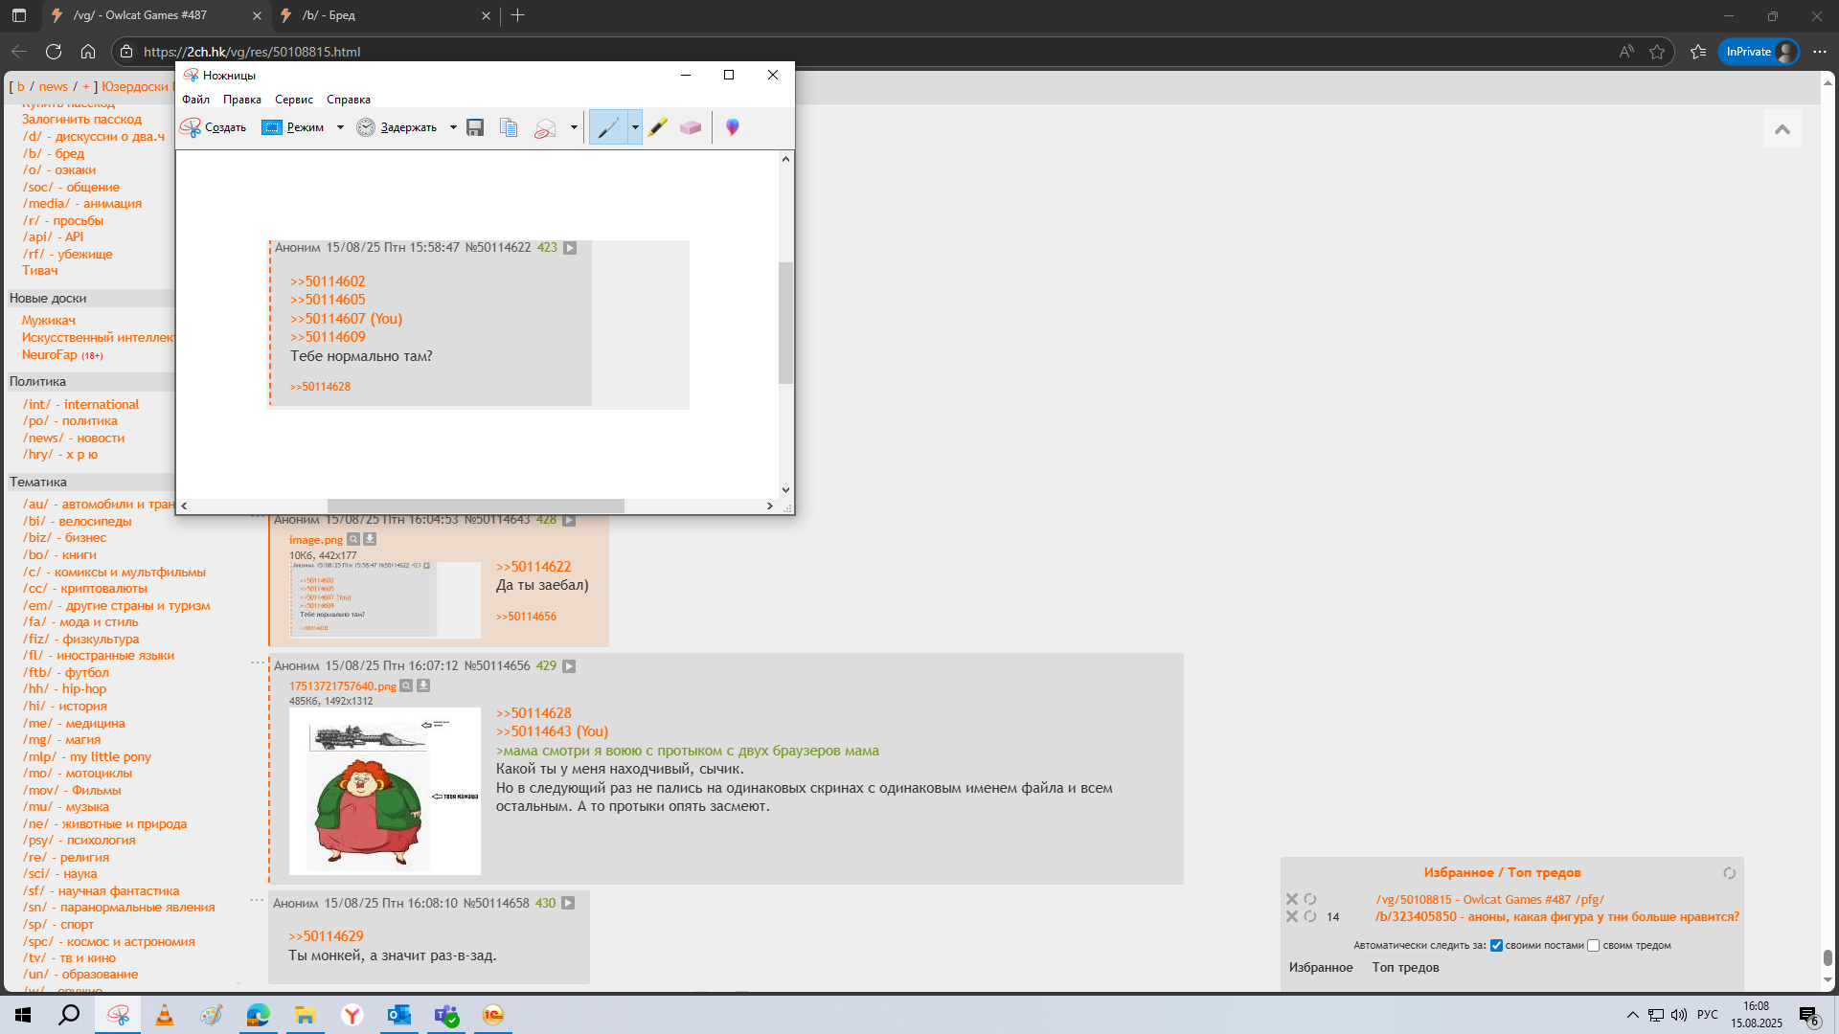Remove Owlcat Games thread from favorites

(x=1291, y=899)
